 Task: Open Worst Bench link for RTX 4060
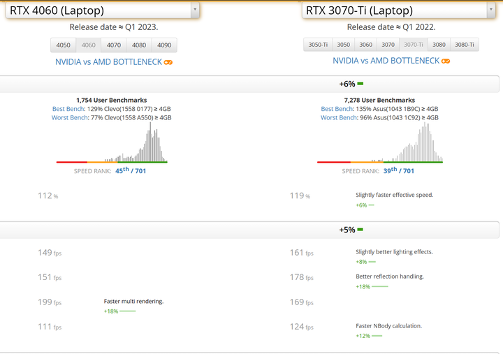70,118
